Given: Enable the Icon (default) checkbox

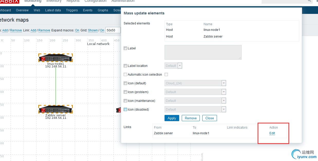Looking at the screenshot, I should coord(125,83).
